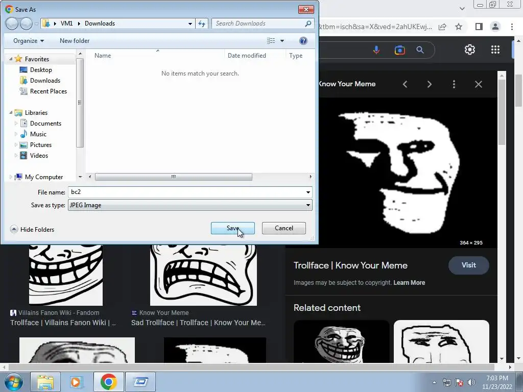Open the change view icon
Screen dimensions: 523x392
(x=271, y=41)
